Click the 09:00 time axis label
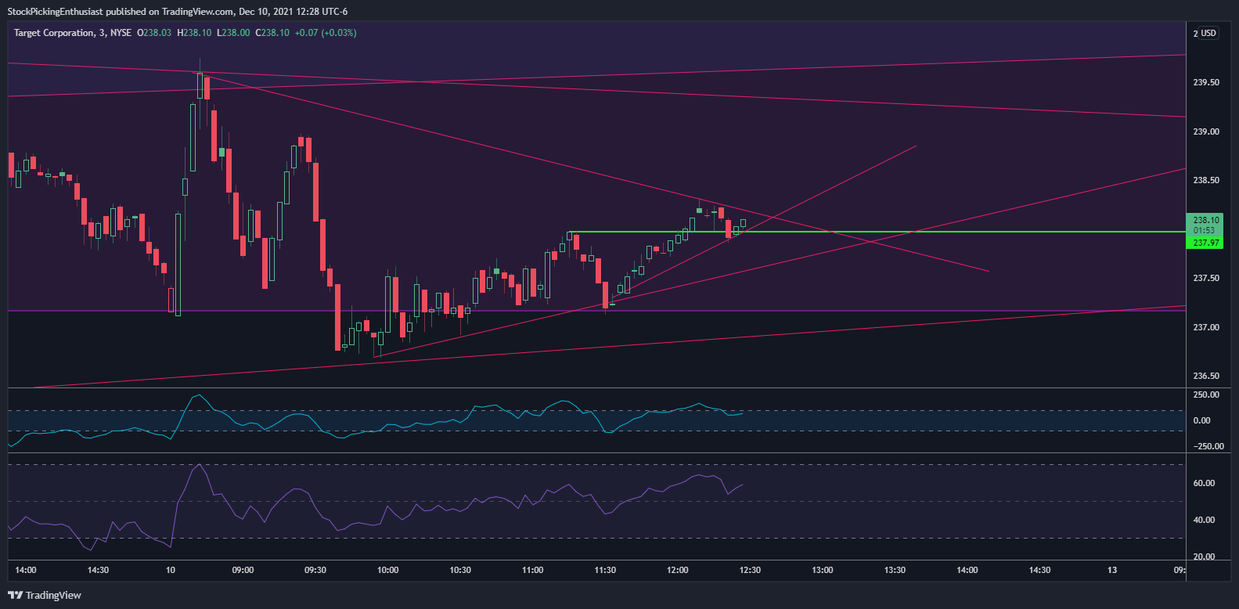The width and height of the screenshot is (1239, 609). 243,570
